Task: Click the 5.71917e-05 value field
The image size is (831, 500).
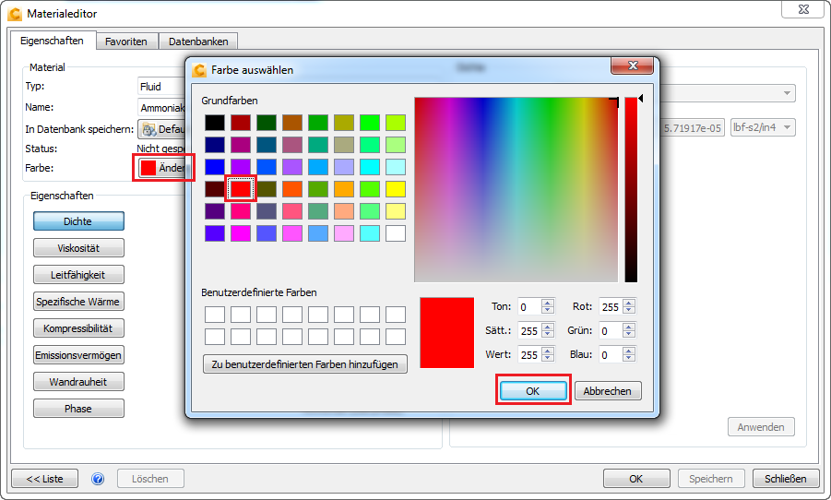Action: 692,128
